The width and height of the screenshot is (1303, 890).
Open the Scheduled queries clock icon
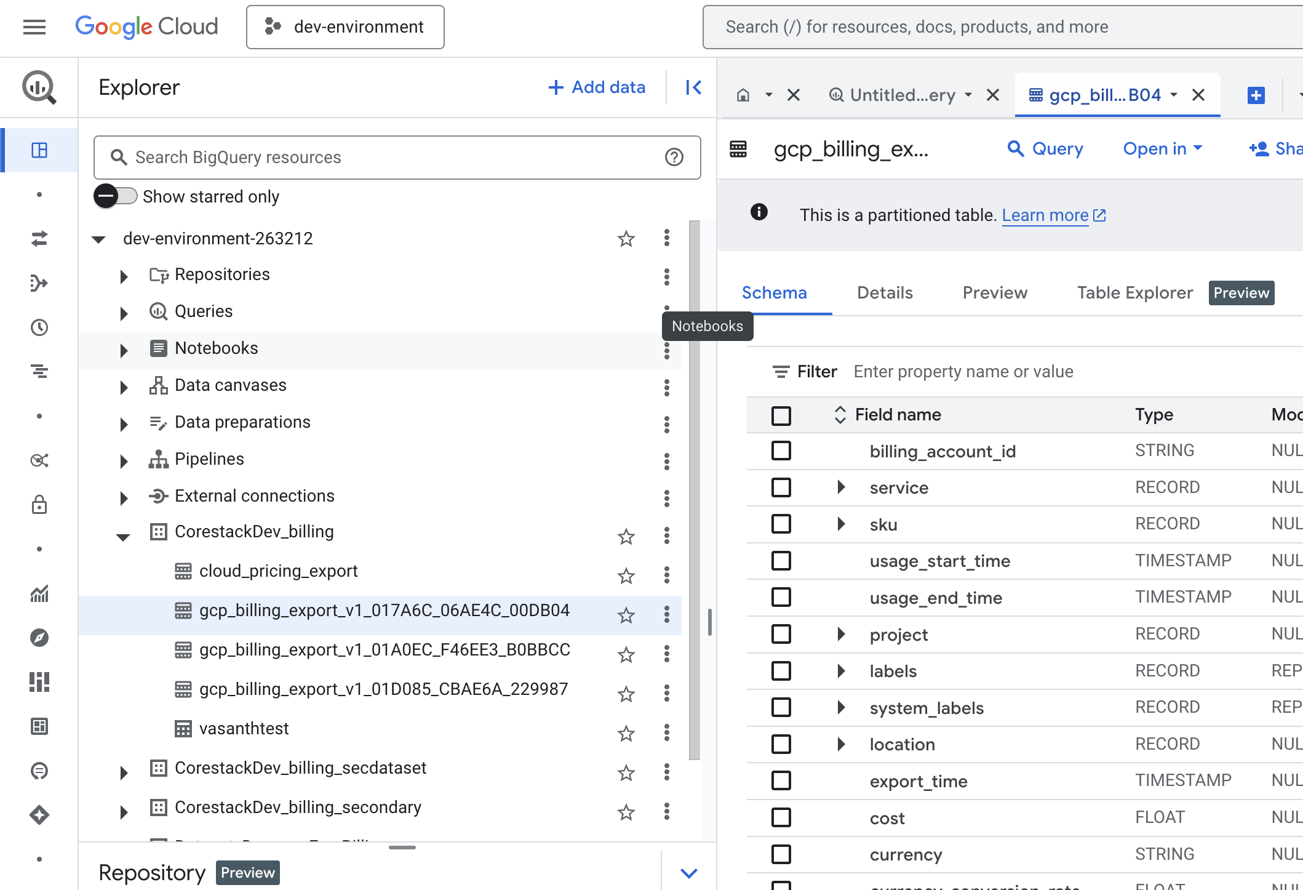[39, 327]
